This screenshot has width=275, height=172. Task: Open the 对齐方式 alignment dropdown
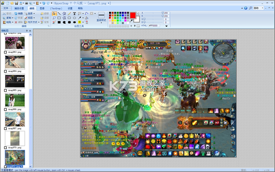[x=32, y=22]
